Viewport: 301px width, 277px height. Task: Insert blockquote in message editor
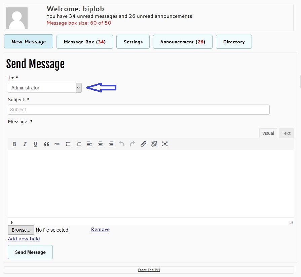[x=46, y=144]
